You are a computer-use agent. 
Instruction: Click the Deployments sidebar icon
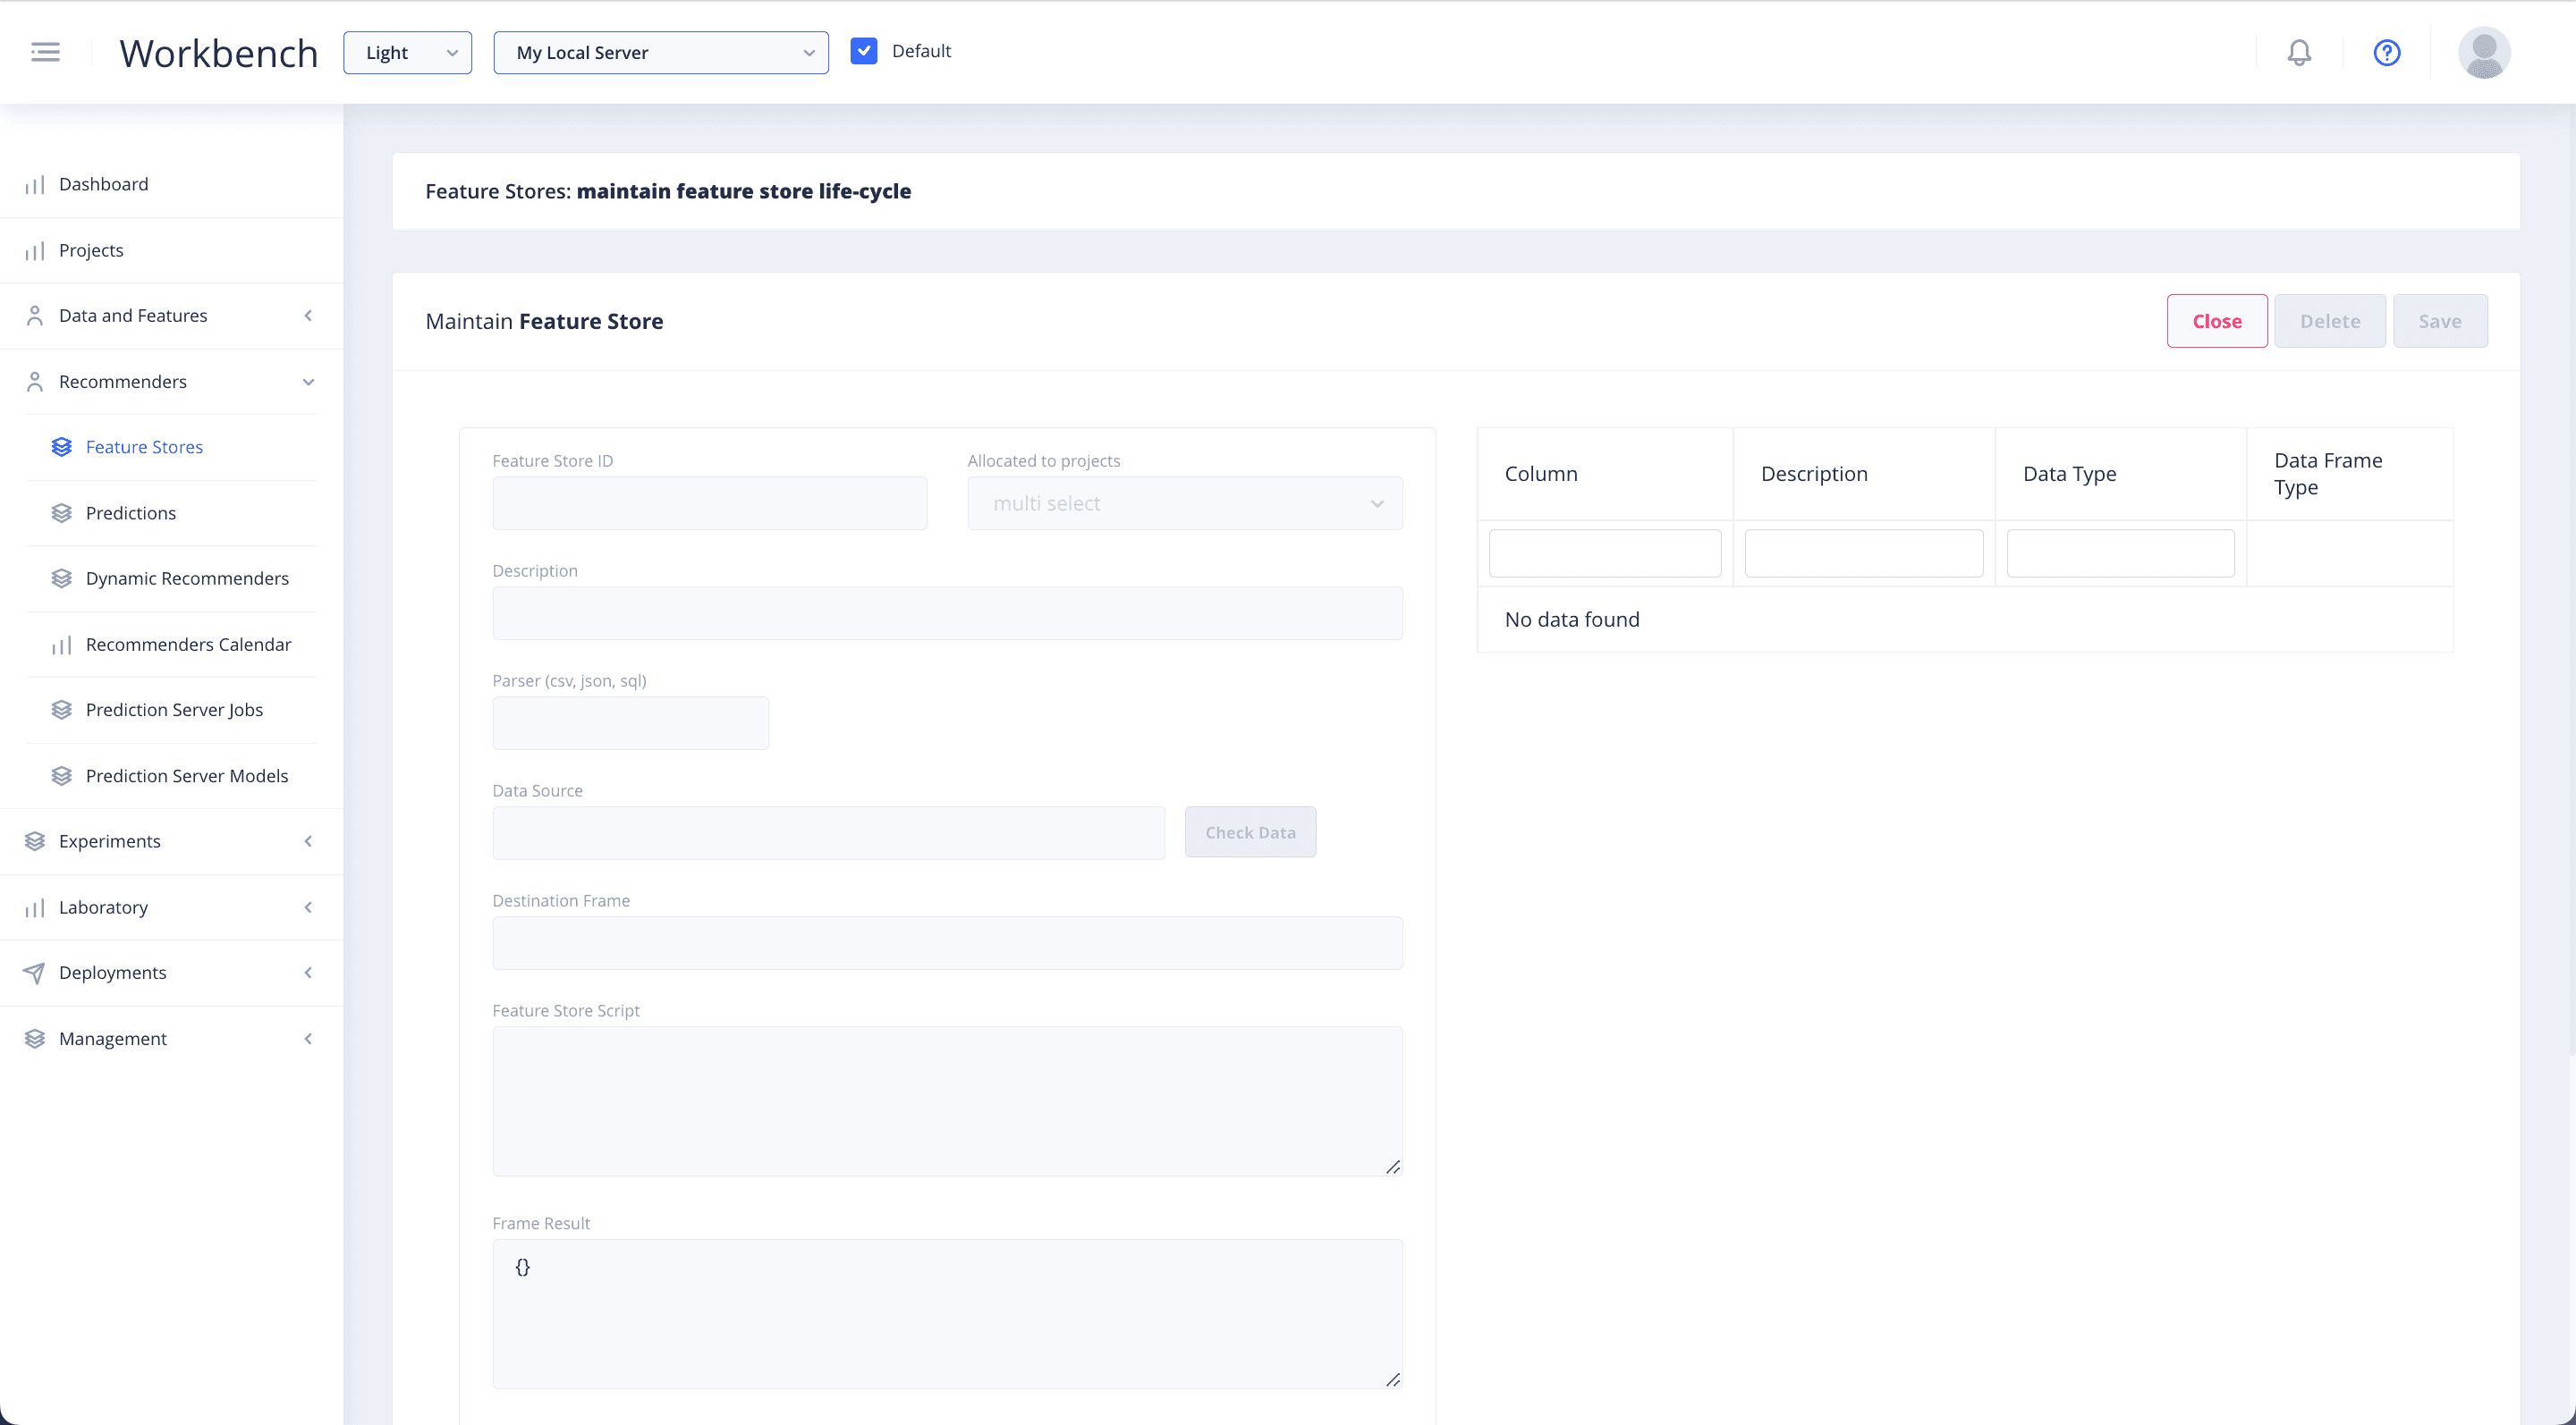(x=35, y=973)
